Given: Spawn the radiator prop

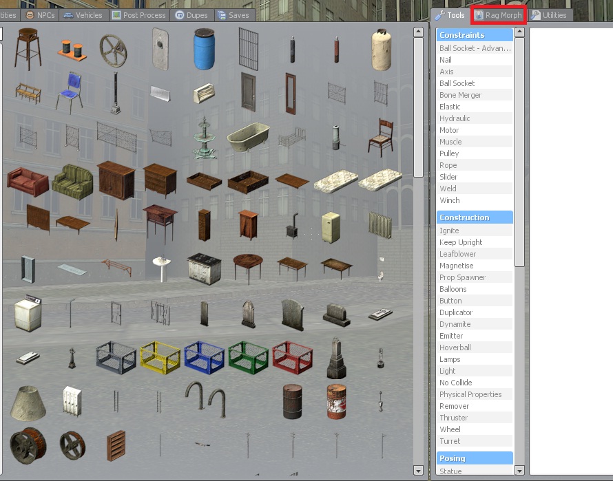Looking at the screenshot, I should [x=380, y=225].
